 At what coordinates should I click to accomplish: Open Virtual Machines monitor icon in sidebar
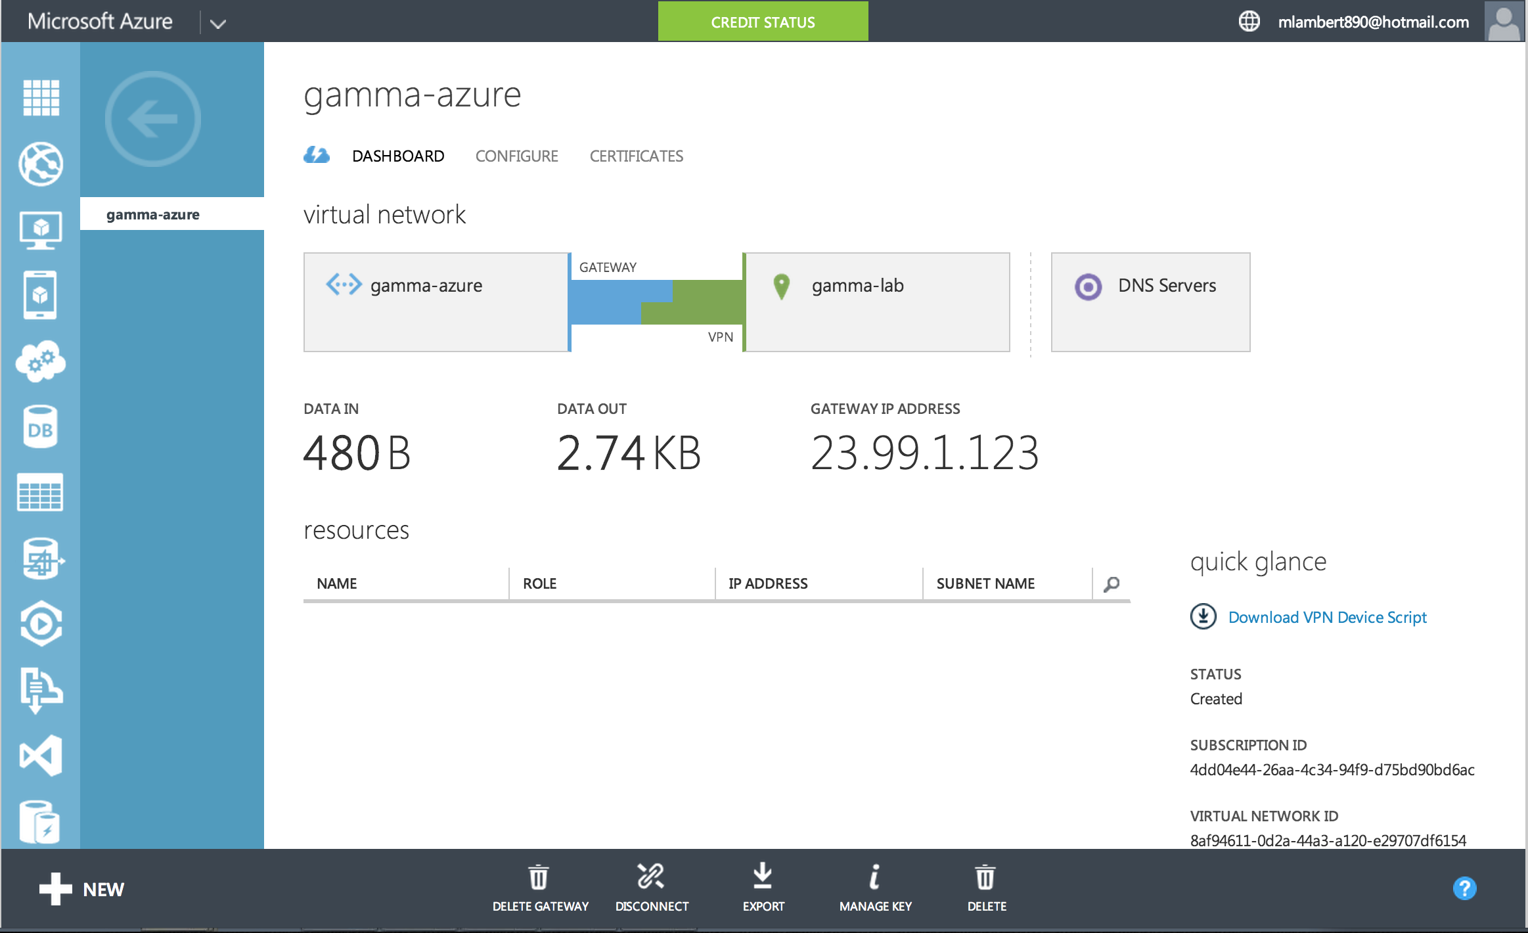(x=41, y=229)
